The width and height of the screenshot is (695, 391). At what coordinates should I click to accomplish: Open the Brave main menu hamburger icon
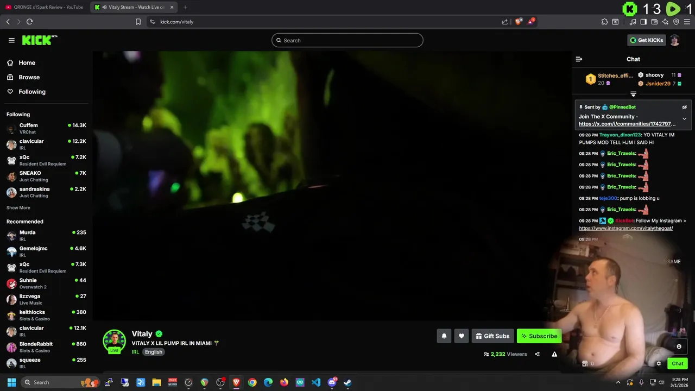click(x=687, y=22)
